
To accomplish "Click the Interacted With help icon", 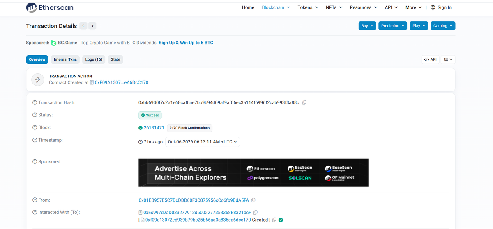I will (x=35, y=212).
